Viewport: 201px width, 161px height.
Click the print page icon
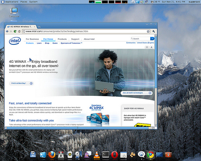tap(147, 47)
